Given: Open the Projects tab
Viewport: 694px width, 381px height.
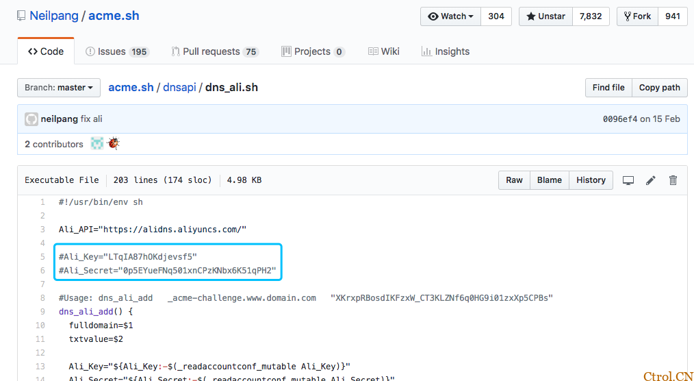Looking at the screenshot, I should coord(313,51).
